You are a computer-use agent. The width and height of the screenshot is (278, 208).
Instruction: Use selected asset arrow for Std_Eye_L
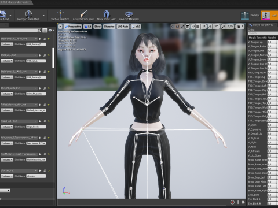click(x=40, y=55)
